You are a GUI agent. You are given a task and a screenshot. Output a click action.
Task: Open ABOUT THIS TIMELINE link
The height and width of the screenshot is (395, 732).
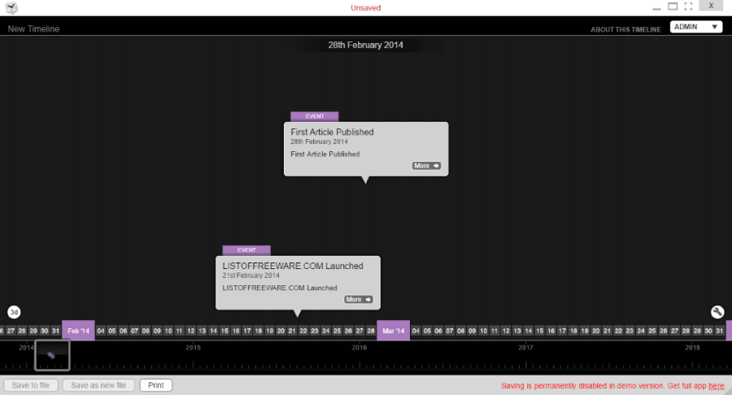tap(625, 29)
